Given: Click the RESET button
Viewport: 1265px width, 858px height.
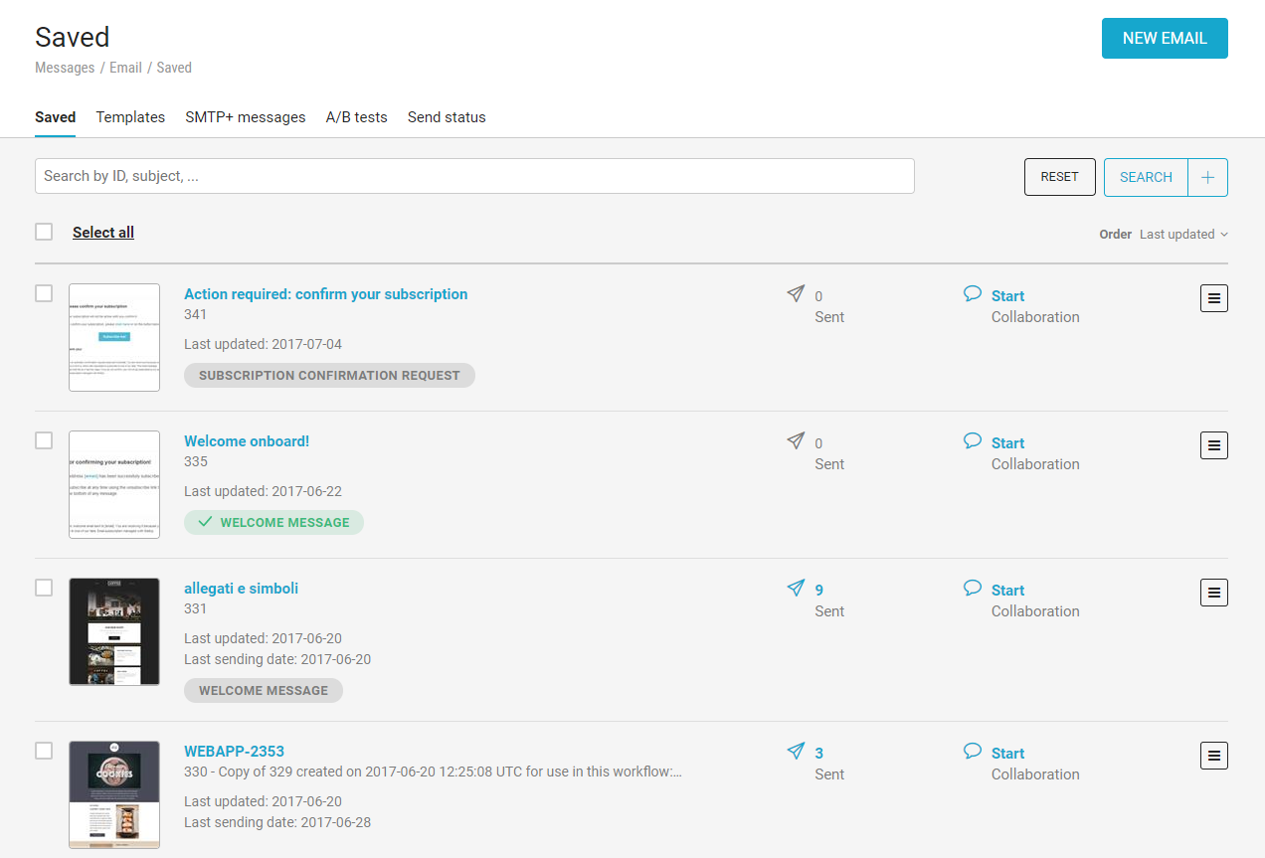Looking at the screenshot, I should pos(1059,177).
